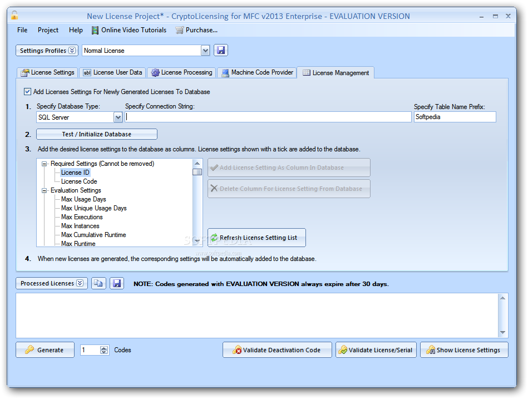
Task: Click the padlock application icon in title bar
Action: coord(14,15)
